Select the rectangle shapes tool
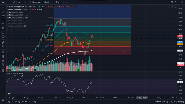Viewport: 185px width, 104px height. click(3, 20)
